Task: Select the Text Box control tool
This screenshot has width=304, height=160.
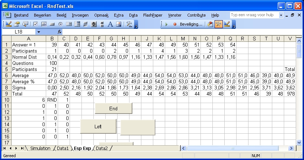Action: 44,24
